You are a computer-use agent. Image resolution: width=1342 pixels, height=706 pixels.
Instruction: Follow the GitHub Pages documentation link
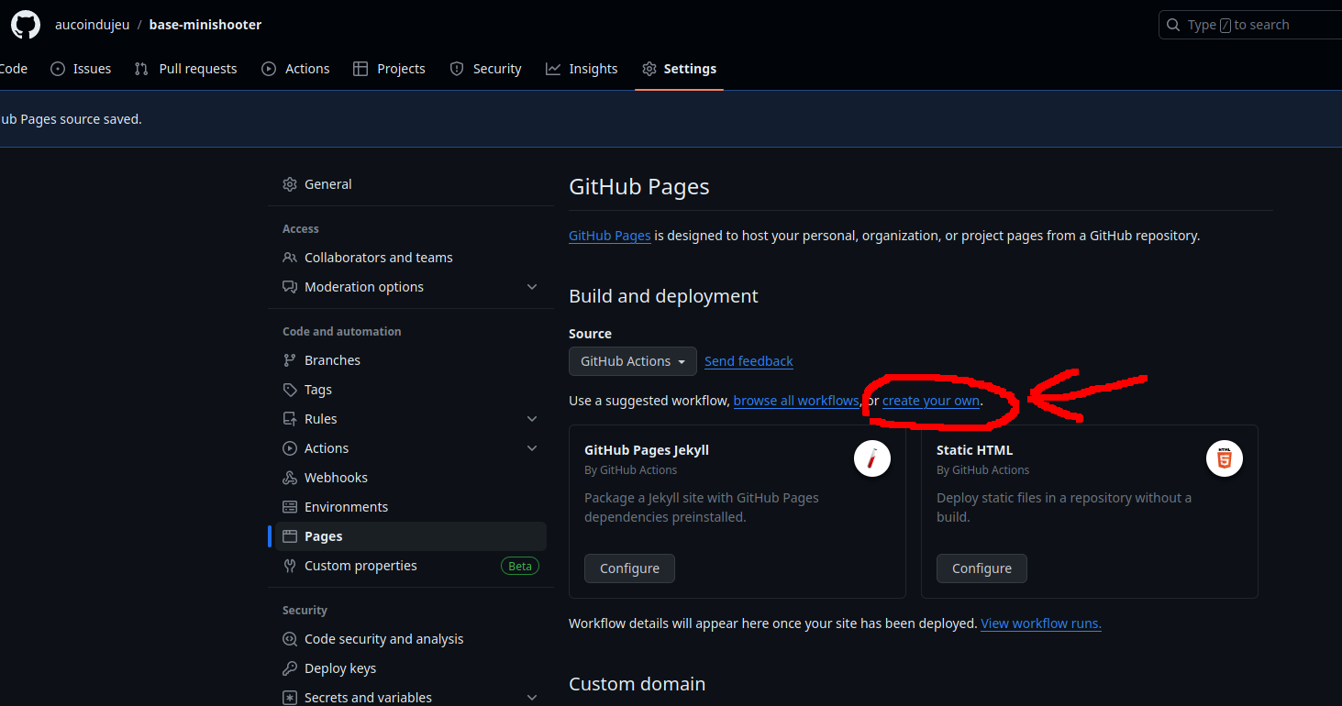tap(610, 236)
